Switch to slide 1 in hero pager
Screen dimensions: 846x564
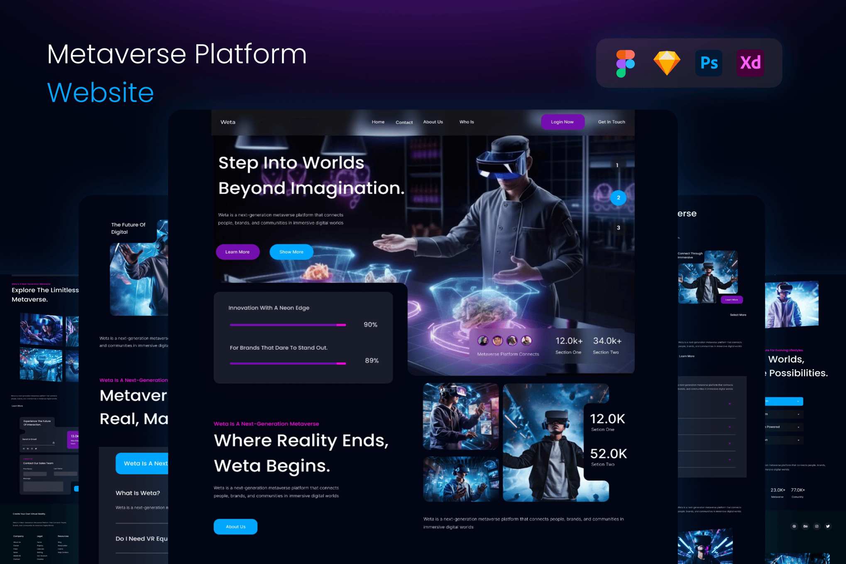point(617,165)
